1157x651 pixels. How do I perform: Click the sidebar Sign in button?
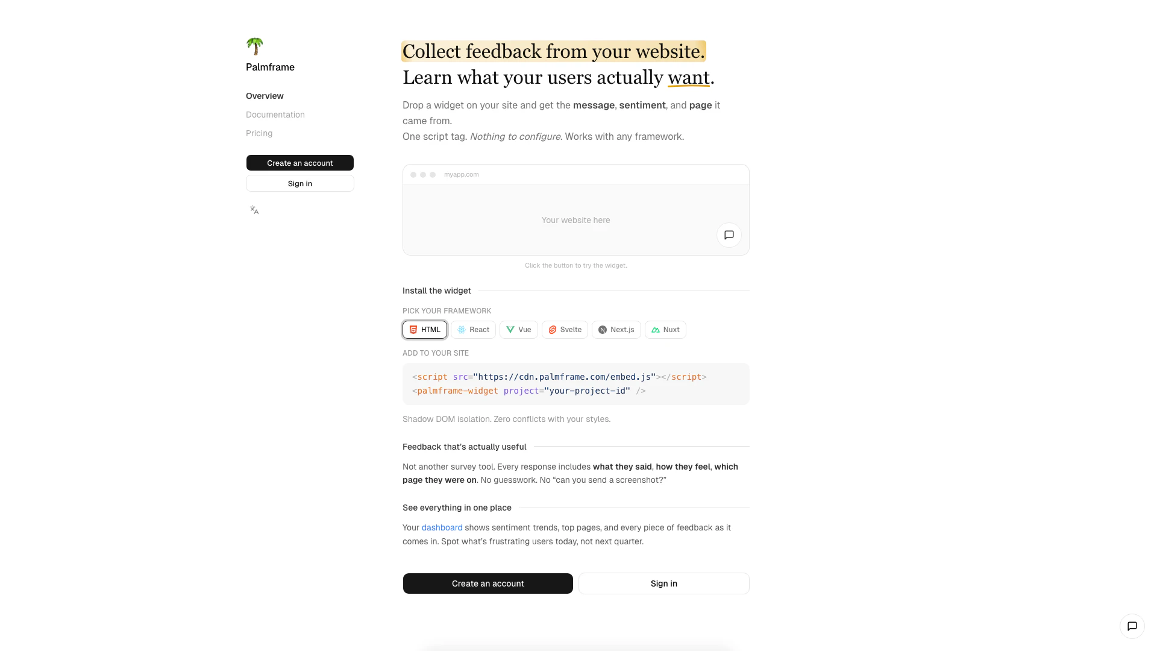coord(300,183)
